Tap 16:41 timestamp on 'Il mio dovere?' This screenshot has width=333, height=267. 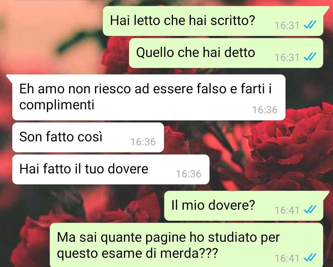click(x=287, y=210)
